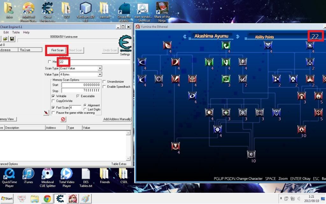Viewport: 326px width, 204px height.
Task: Open the Cheat Engine.exe desktop shortcut
Action: [47, 12]
